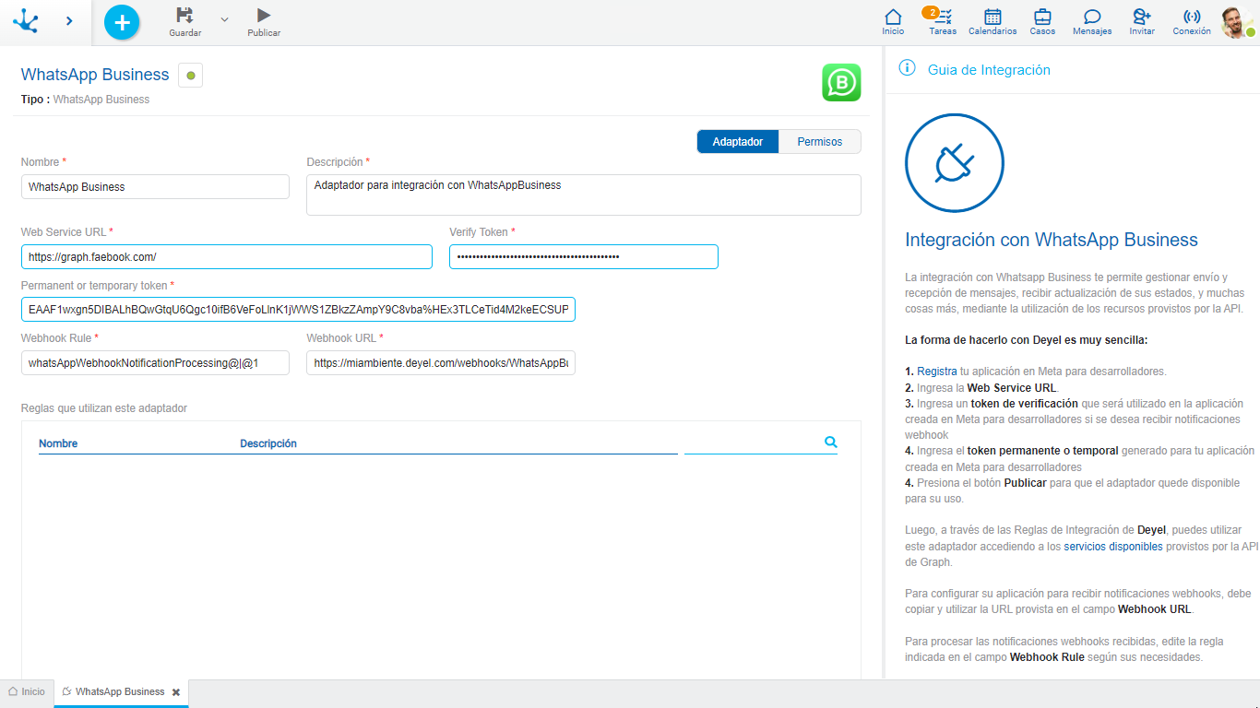The height and width of the screenshot is (708, 1260).
Task: Open the servicios disponibles link
Action: (x=1113, y=547)
